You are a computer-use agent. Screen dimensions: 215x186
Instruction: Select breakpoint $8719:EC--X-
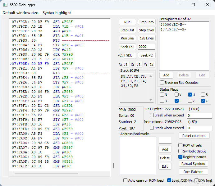point(173,29)
